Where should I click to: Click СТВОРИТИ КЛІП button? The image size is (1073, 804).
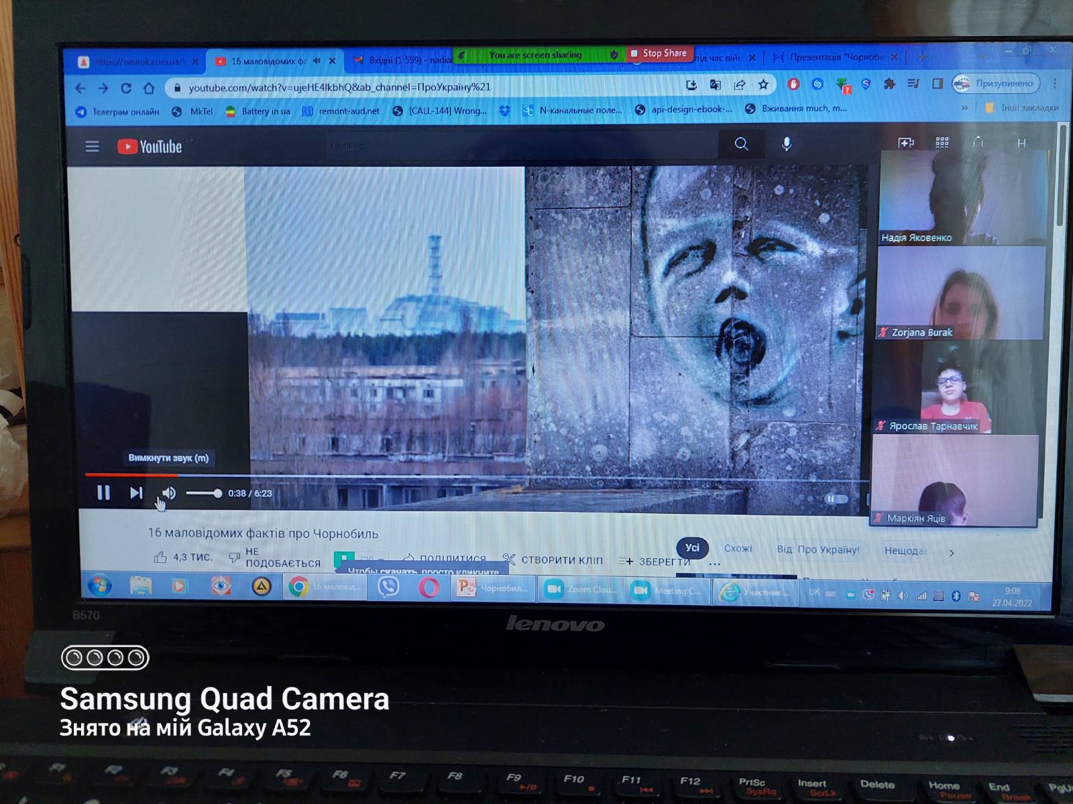click(x=553, y=560)
